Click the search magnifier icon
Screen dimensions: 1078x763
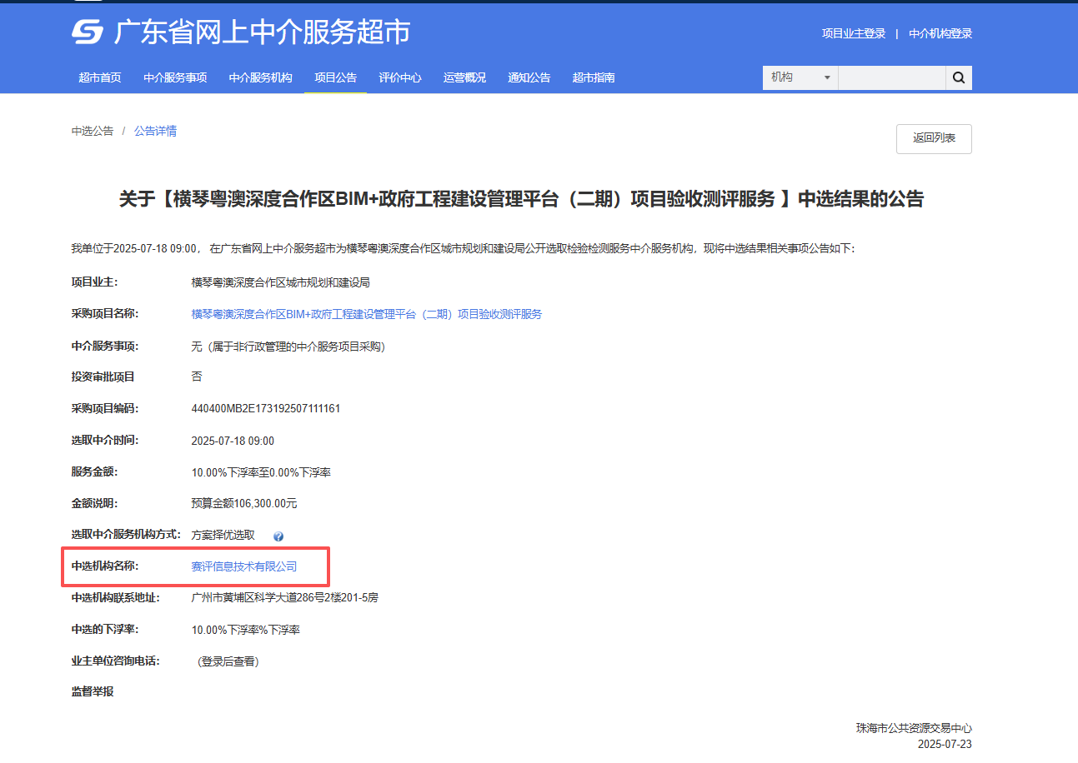click(x=958, y=77)
